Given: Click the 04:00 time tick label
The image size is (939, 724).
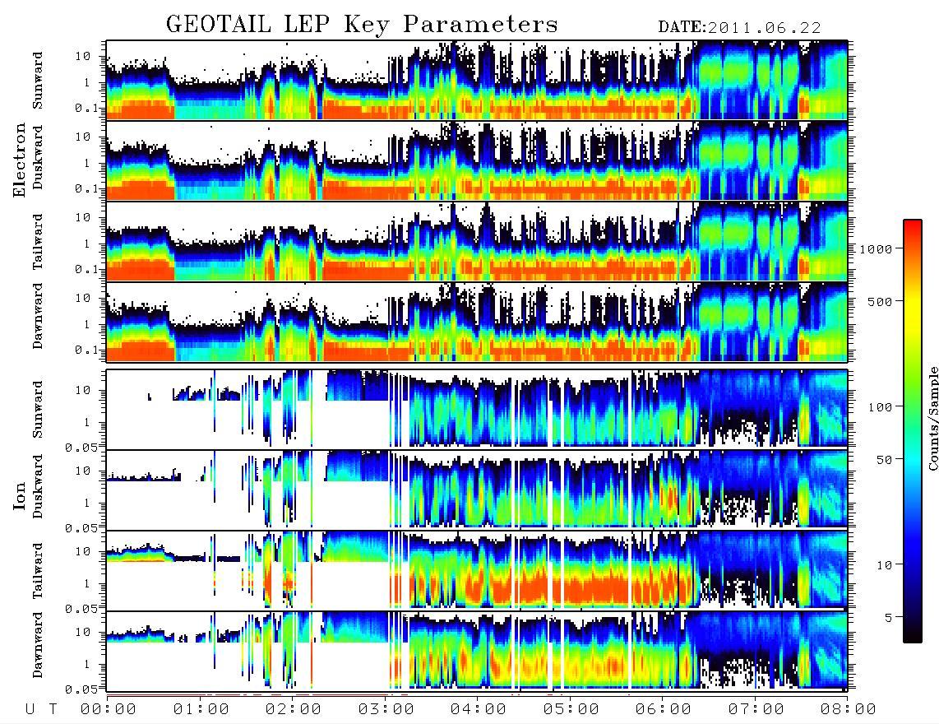Looking at the screenshot, I should pos(479,709).
